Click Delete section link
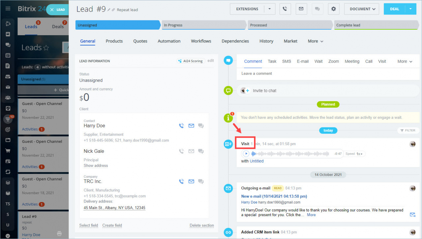Screen dimensions: 422x239 pos(202,226)
